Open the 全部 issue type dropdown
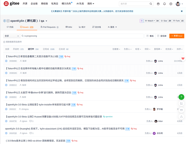 click(x=12, y=36)
